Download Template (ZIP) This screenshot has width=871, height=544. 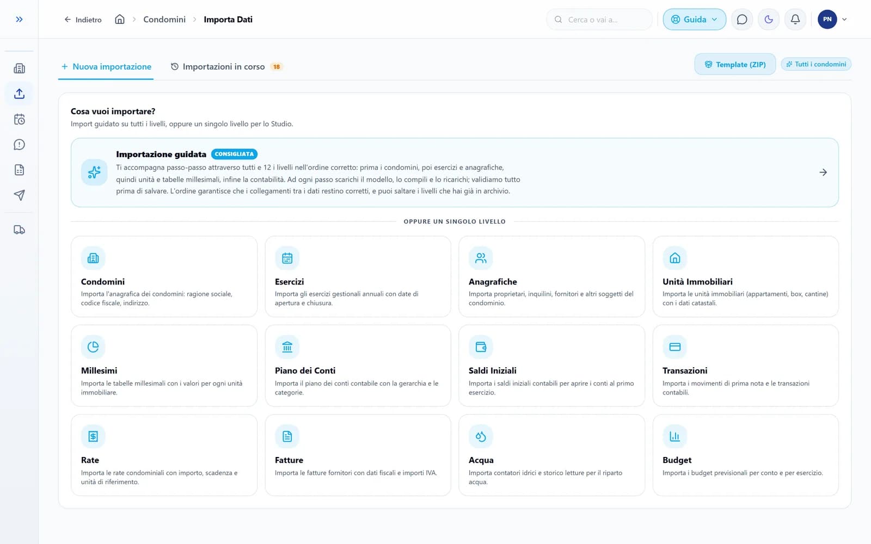[735, 64]
